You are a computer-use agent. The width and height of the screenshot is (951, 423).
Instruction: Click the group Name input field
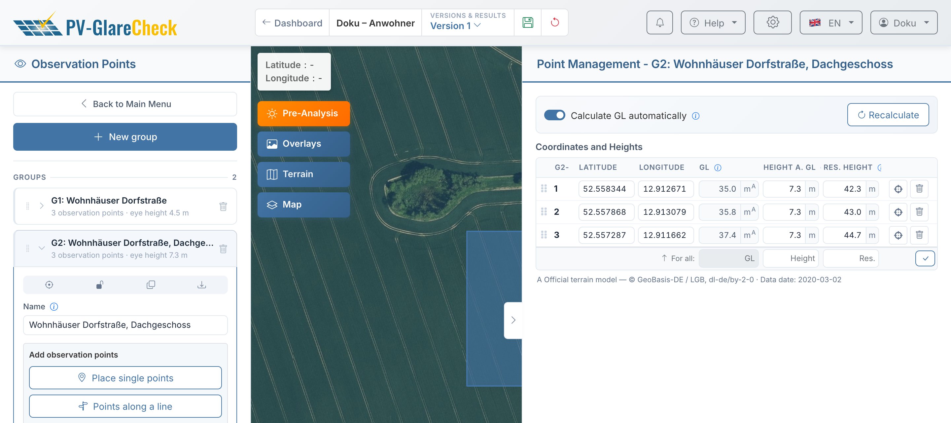[125, 325]
